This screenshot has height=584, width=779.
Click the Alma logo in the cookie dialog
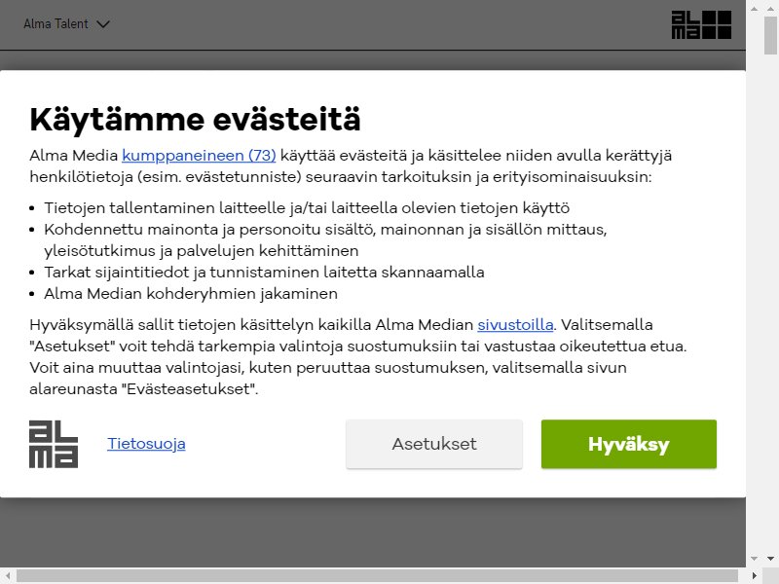pos(54,444)
